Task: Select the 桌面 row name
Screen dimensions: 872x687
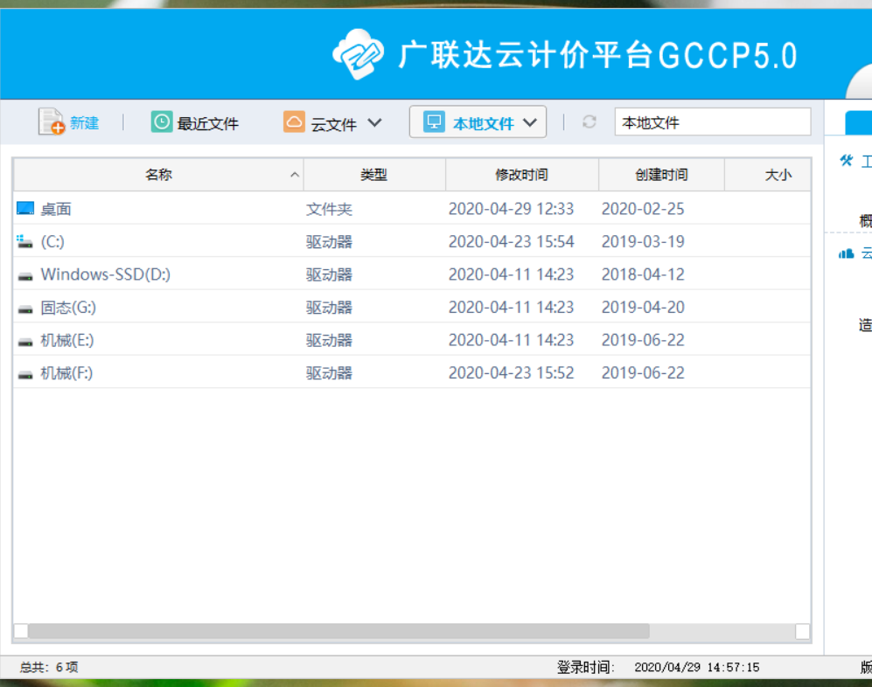Action: [56, 209]
